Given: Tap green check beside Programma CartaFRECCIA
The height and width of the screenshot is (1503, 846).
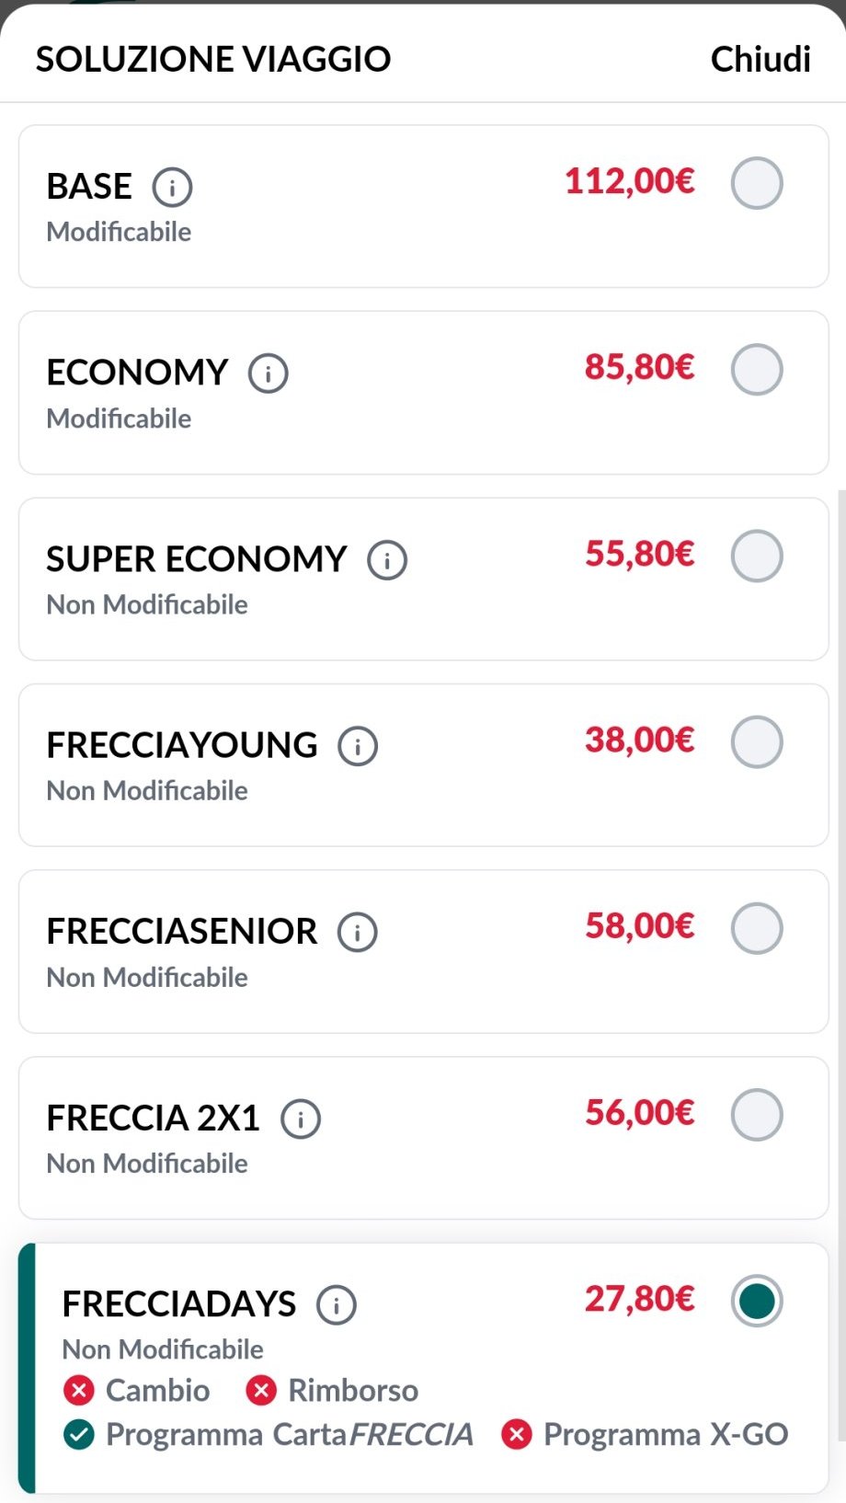Looking at the screenshot, I should click(79, 1434).
